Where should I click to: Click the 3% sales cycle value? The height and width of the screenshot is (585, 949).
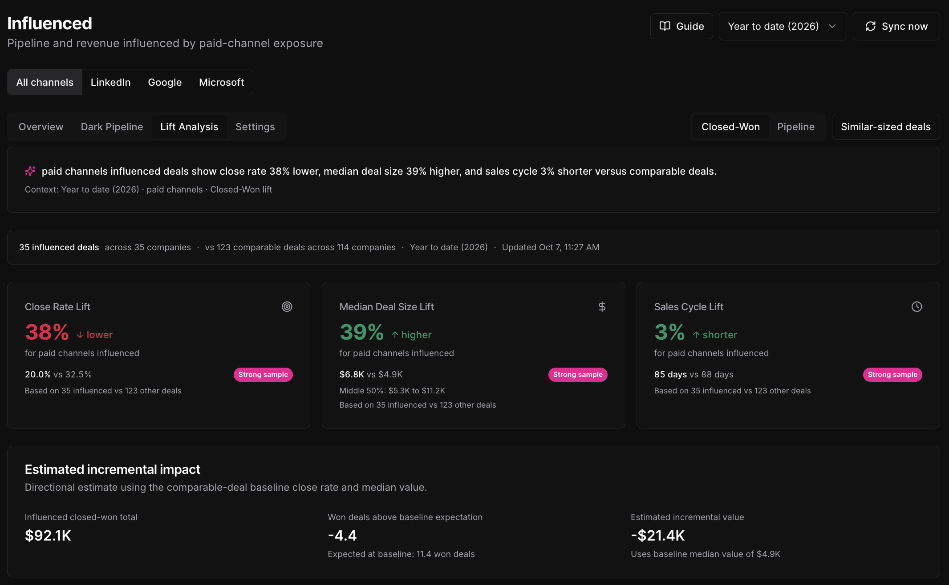[x=669, y=333]
